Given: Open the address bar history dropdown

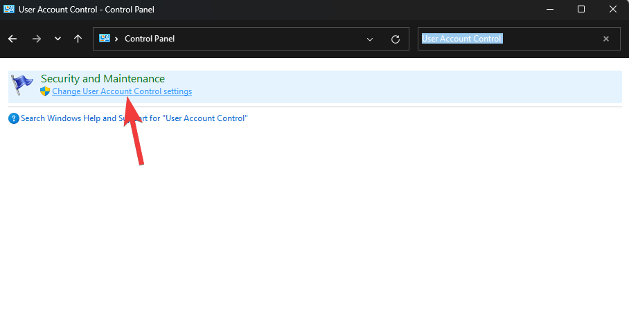Looking at the screenshot, I should pyautogui.click(x=371, y=39).
